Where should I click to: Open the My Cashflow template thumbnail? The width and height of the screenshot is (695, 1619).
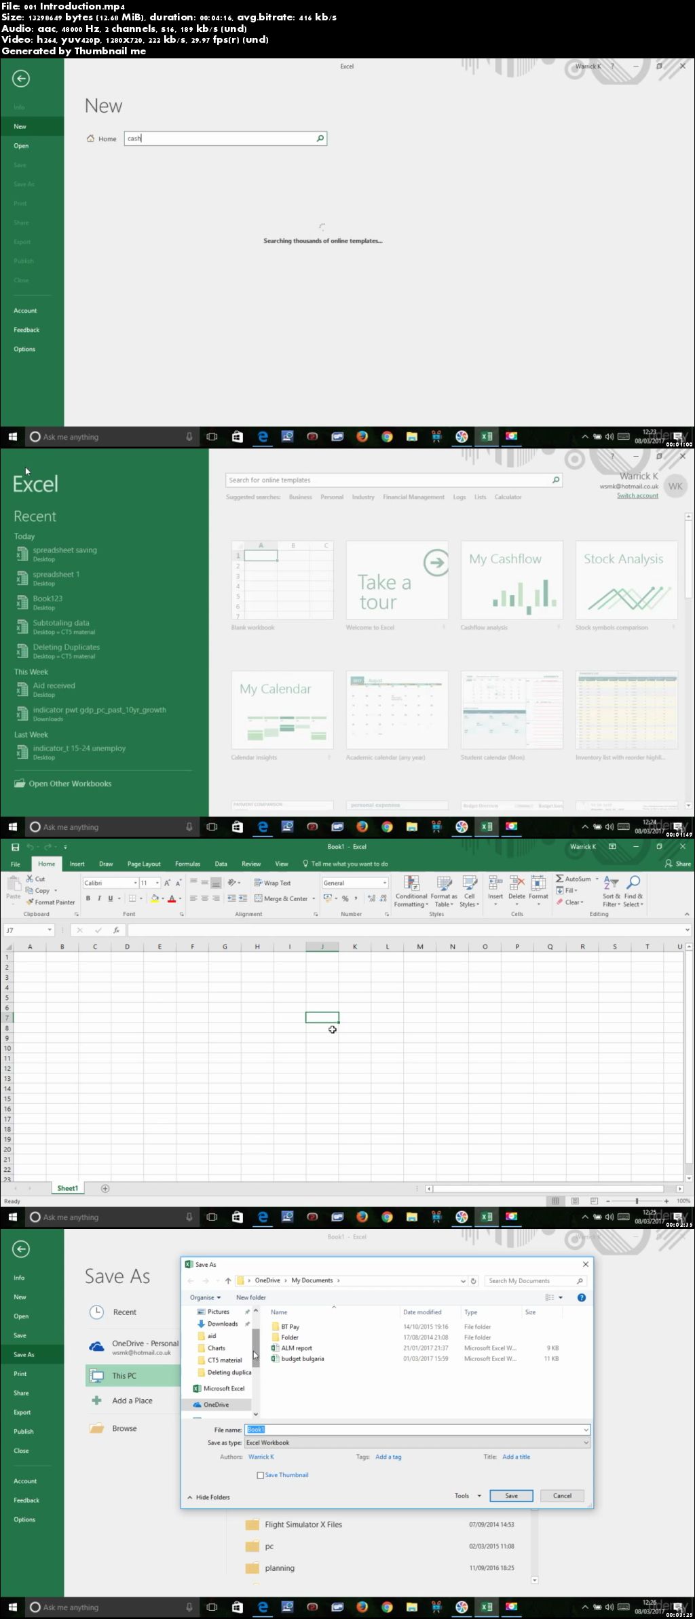pyautogui.click(x=512, y=579)
